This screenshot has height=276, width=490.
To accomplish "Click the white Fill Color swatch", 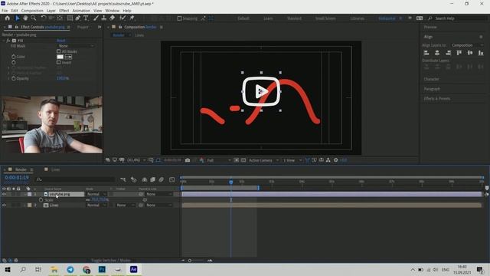I will (60, 57).
